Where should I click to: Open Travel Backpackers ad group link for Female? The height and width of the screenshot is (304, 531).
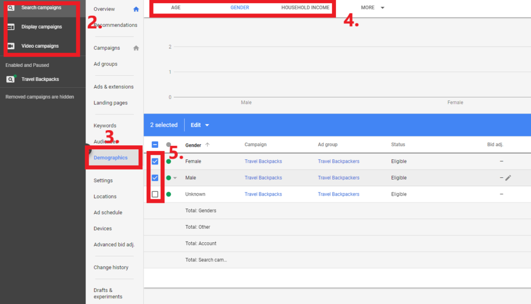coord(338,161)
